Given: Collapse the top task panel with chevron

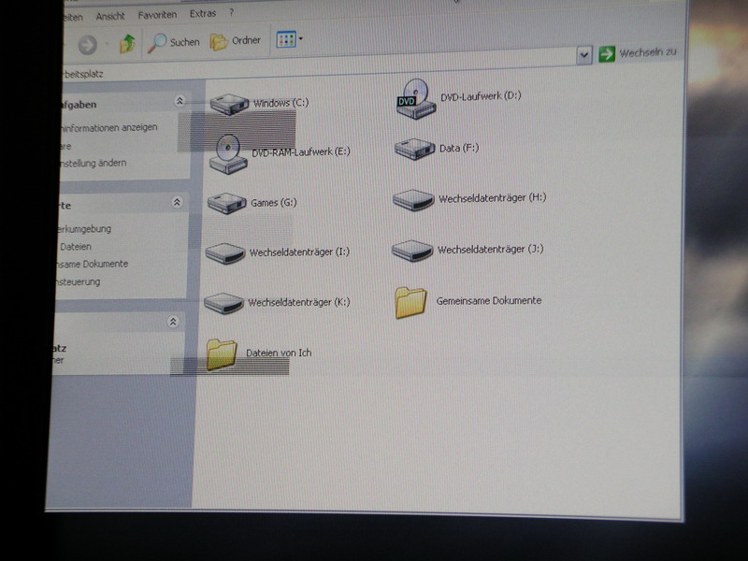Looking at the screenshot, I should pyautogui.click(x=180, y=101).
